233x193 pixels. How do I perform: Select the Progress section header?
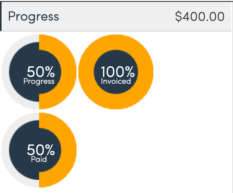click(116, 16)
